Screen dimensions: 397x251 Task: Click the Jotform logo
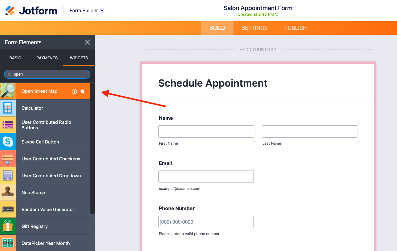coord(31,10)
